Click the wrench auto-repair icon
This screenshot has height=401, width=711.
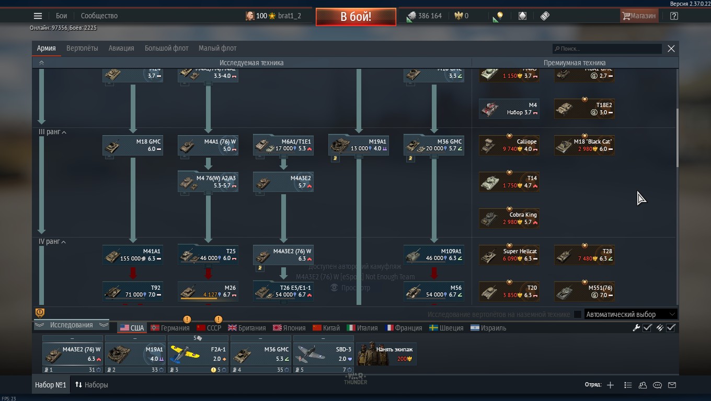(x=636, y=328)
